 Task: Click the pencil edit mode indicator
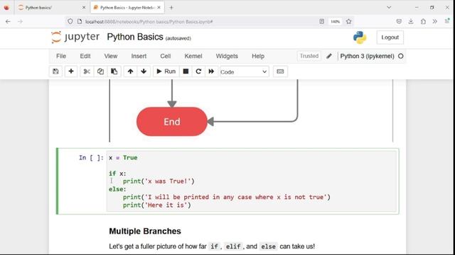coord(329,56)
